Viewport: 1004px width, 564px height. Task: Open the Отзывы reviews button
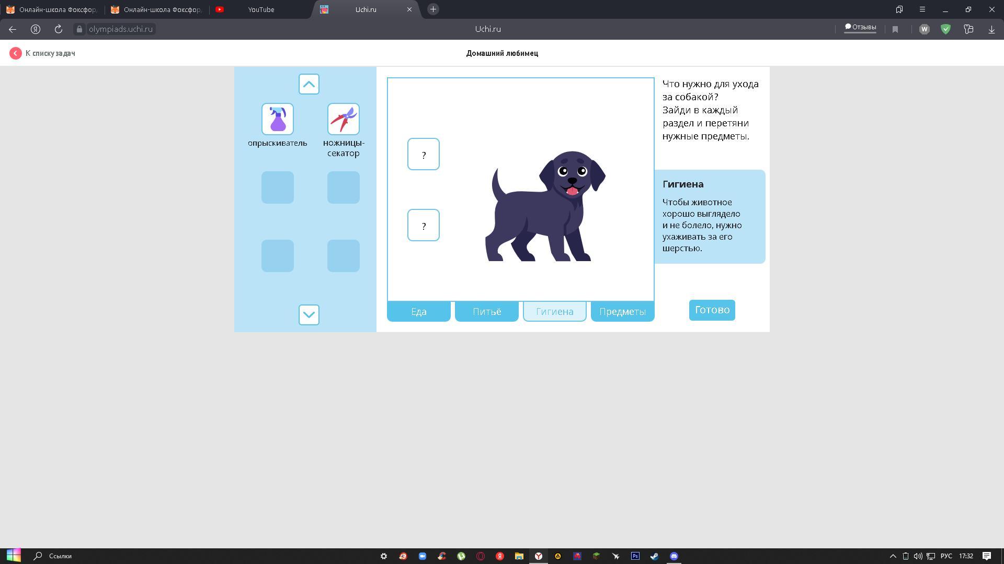coord(860,27)
